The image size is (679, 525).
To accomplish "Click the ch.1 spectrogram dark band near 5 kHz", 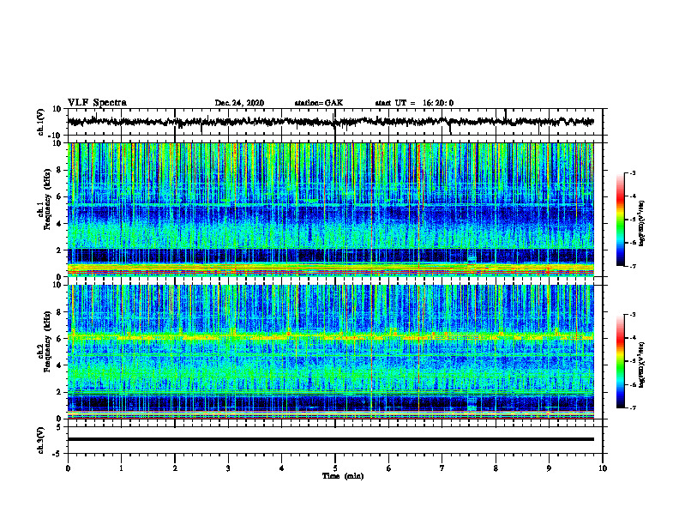I will 330,214.
